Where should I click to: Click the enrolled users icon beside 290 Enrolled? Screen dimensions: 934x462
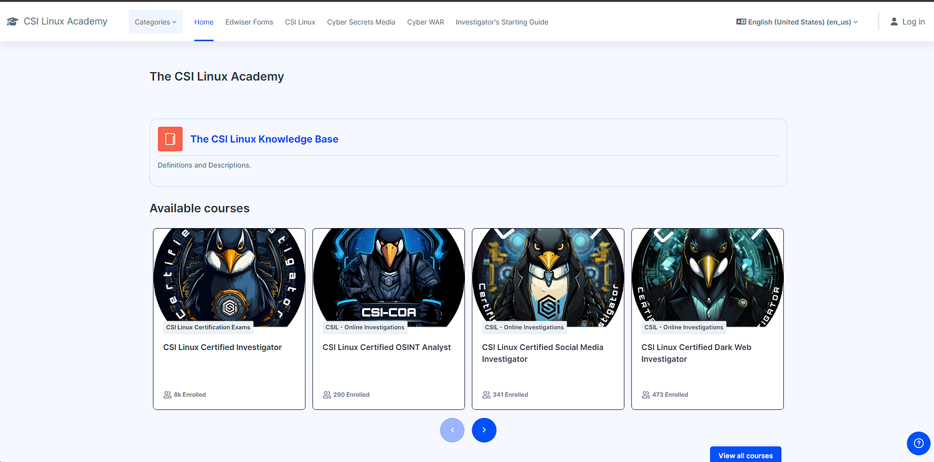click(327, 395)
